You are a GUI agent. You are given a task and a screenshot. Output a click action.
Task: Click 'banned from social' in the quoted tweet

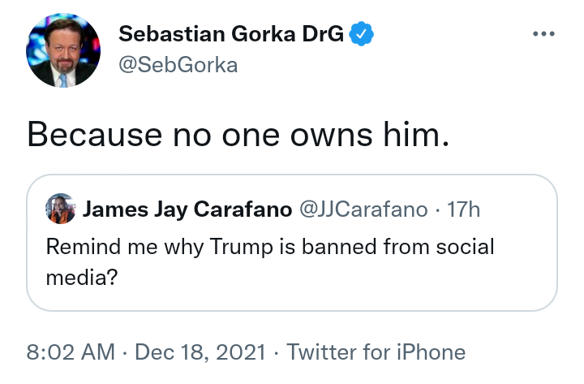pos(398,247)
